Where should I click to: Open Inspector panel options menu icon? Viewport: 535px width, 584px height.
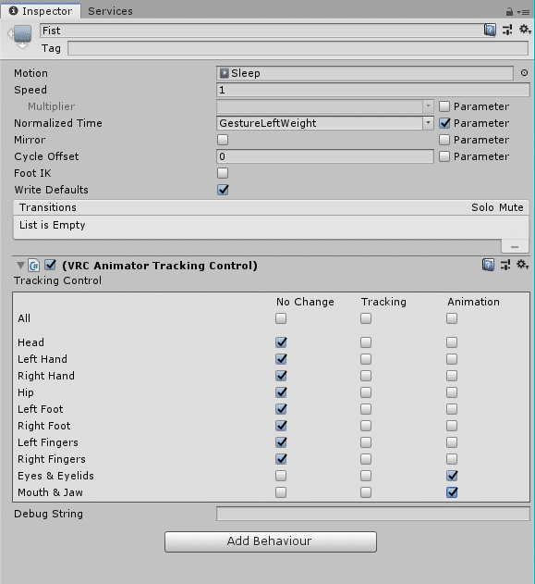coord(524,12)
